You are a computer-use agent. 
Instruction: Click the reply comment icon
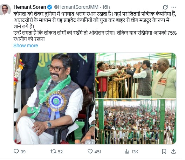click(16, 151)
